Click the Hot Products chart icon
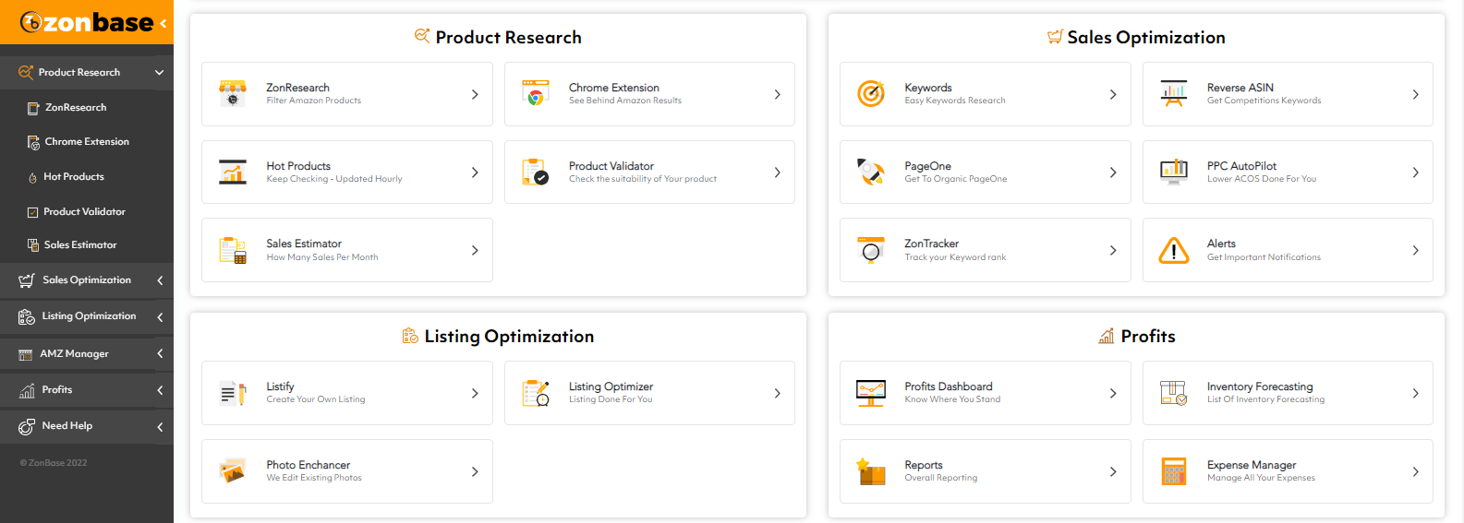The width and height of the screenshot is (1464, 523). coord(233,172)
